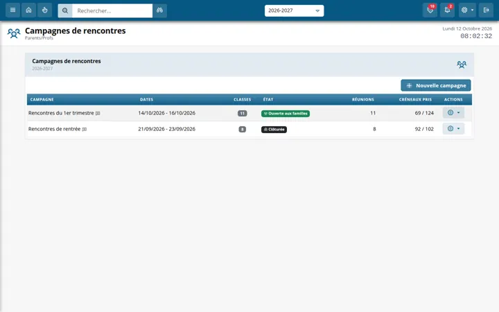This screenshot has width=499, height=312.
Task: Expand actions menu for Rencontres du 1er trimestre
Action: pos(453,113)
